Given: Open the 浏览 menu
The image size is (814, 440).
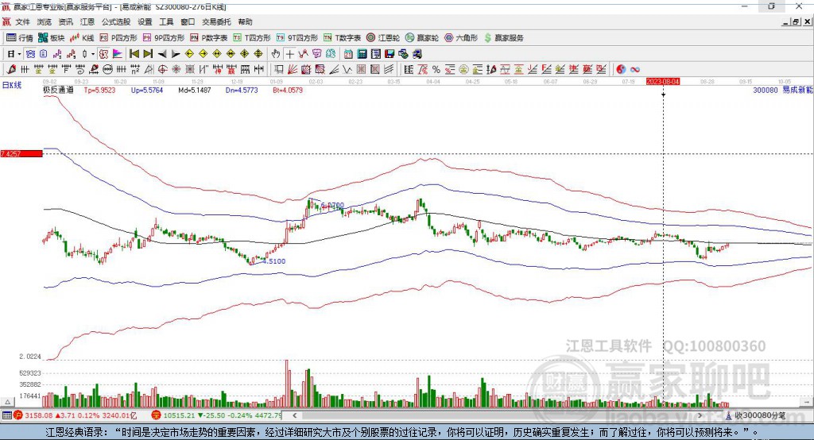Looking at the screenshot, I should (45, 21).
